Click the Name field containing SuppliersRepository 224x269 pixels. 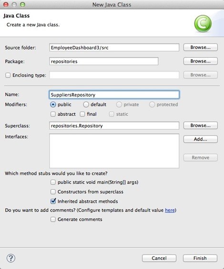pyautogui.click(x=114, y=95)
